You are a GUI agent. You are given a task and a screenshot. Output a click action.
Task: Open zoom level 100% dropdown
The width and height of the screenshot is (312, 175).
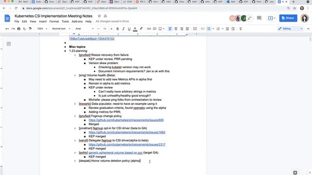(42, 29)
